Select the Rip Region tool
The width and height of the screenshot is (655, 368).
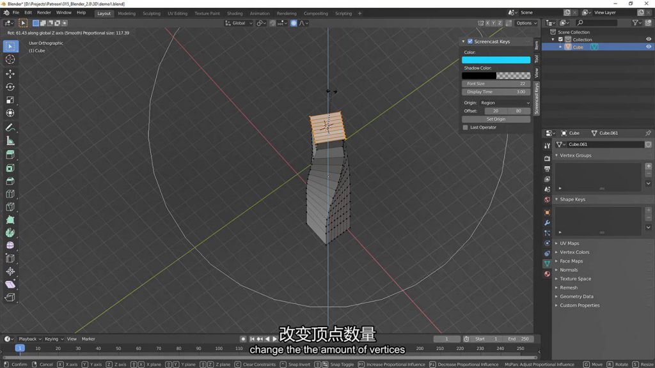coord(10,298)
